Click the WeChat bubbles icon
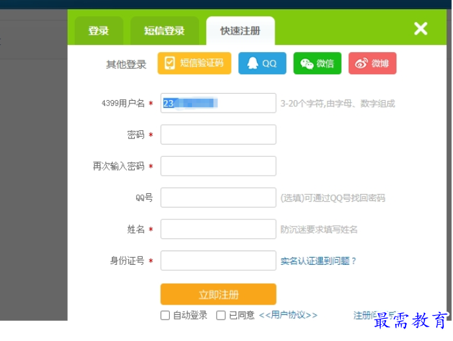 (x=307, y=64)
